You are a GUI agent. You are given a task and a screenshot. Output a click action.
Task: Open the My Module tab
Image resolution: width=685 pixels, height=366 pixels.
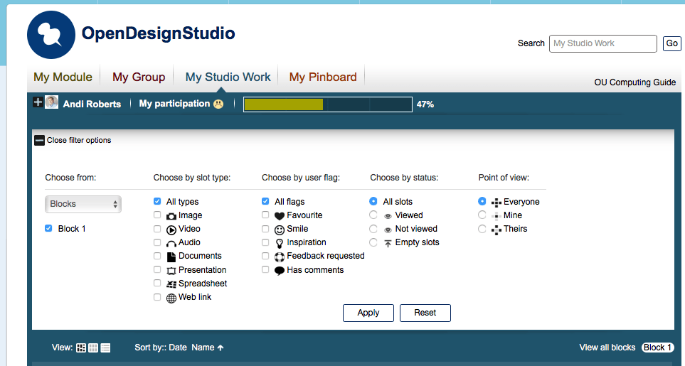[63, 77]
